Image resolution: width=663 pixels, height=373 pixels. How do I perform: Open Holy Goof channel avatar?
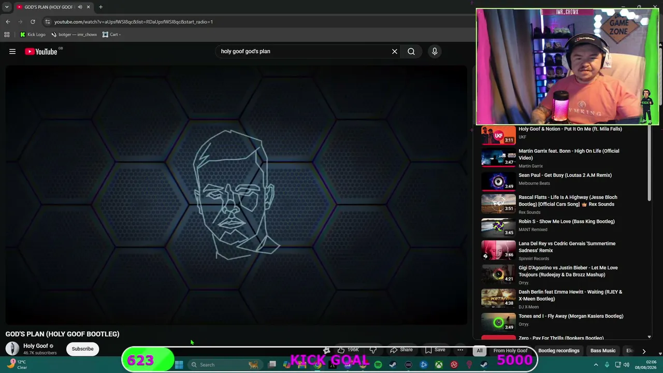tap(12, 349)
